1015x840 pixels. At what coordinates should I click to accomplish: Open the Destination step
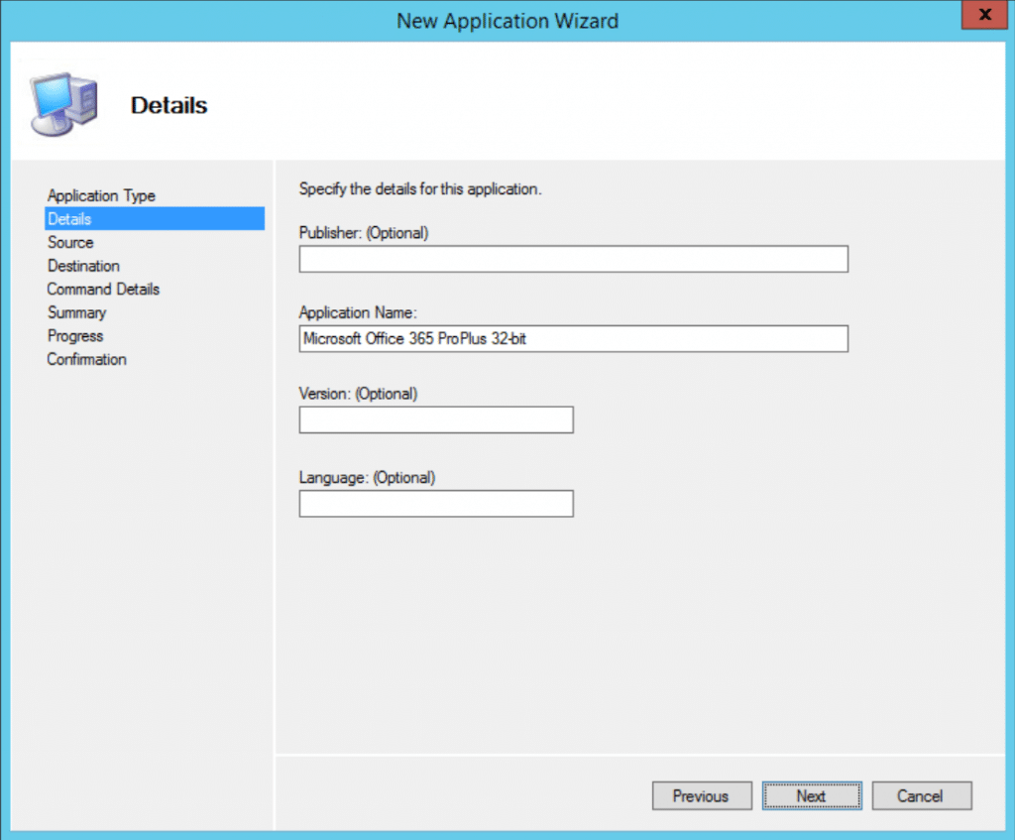(83, 266)
